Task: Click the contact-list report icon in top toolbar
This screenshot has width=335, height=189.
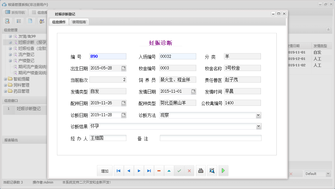Action: point(18,21)
